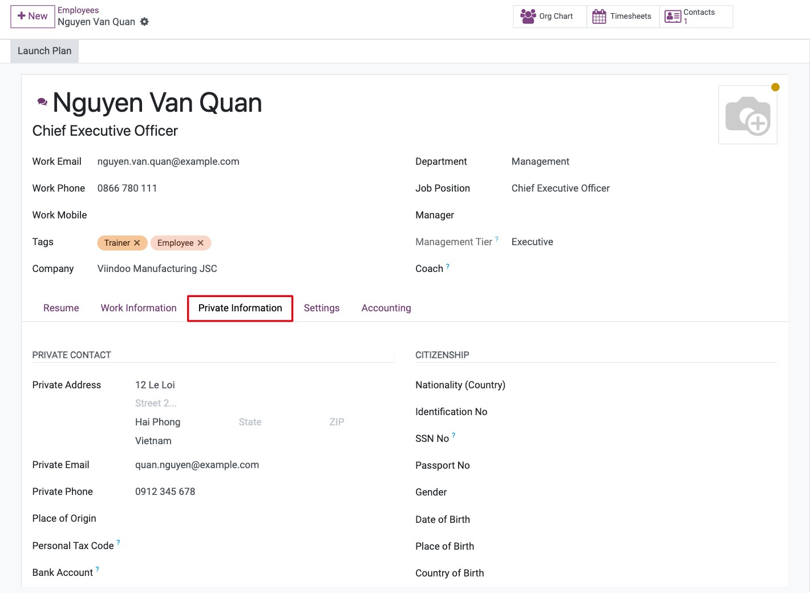The width and height of the screenshot is (810, 593).
Task: Show help tooltip for Bank Account
Action: point(98,570)
